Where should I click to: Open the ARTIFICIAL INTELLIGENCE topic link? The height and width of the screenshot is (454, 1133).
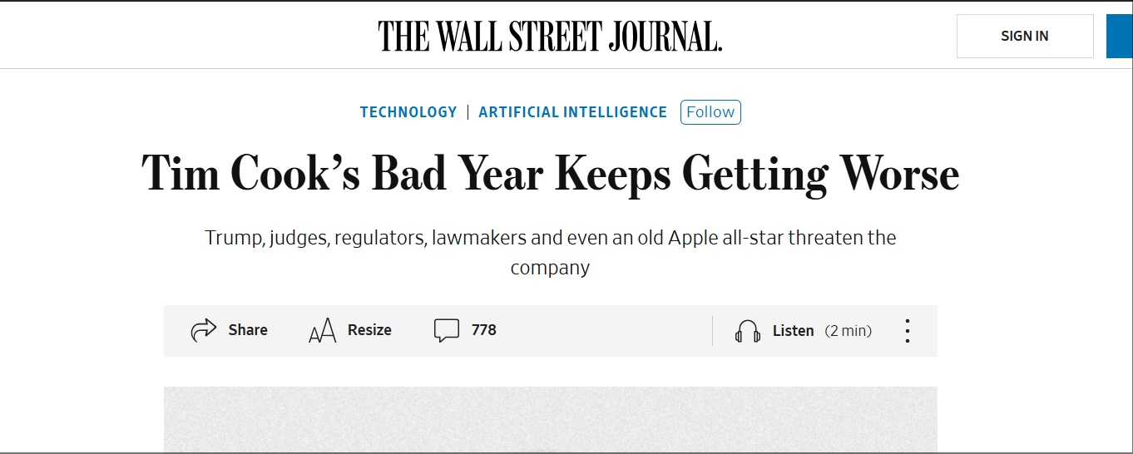pos(573,112)
